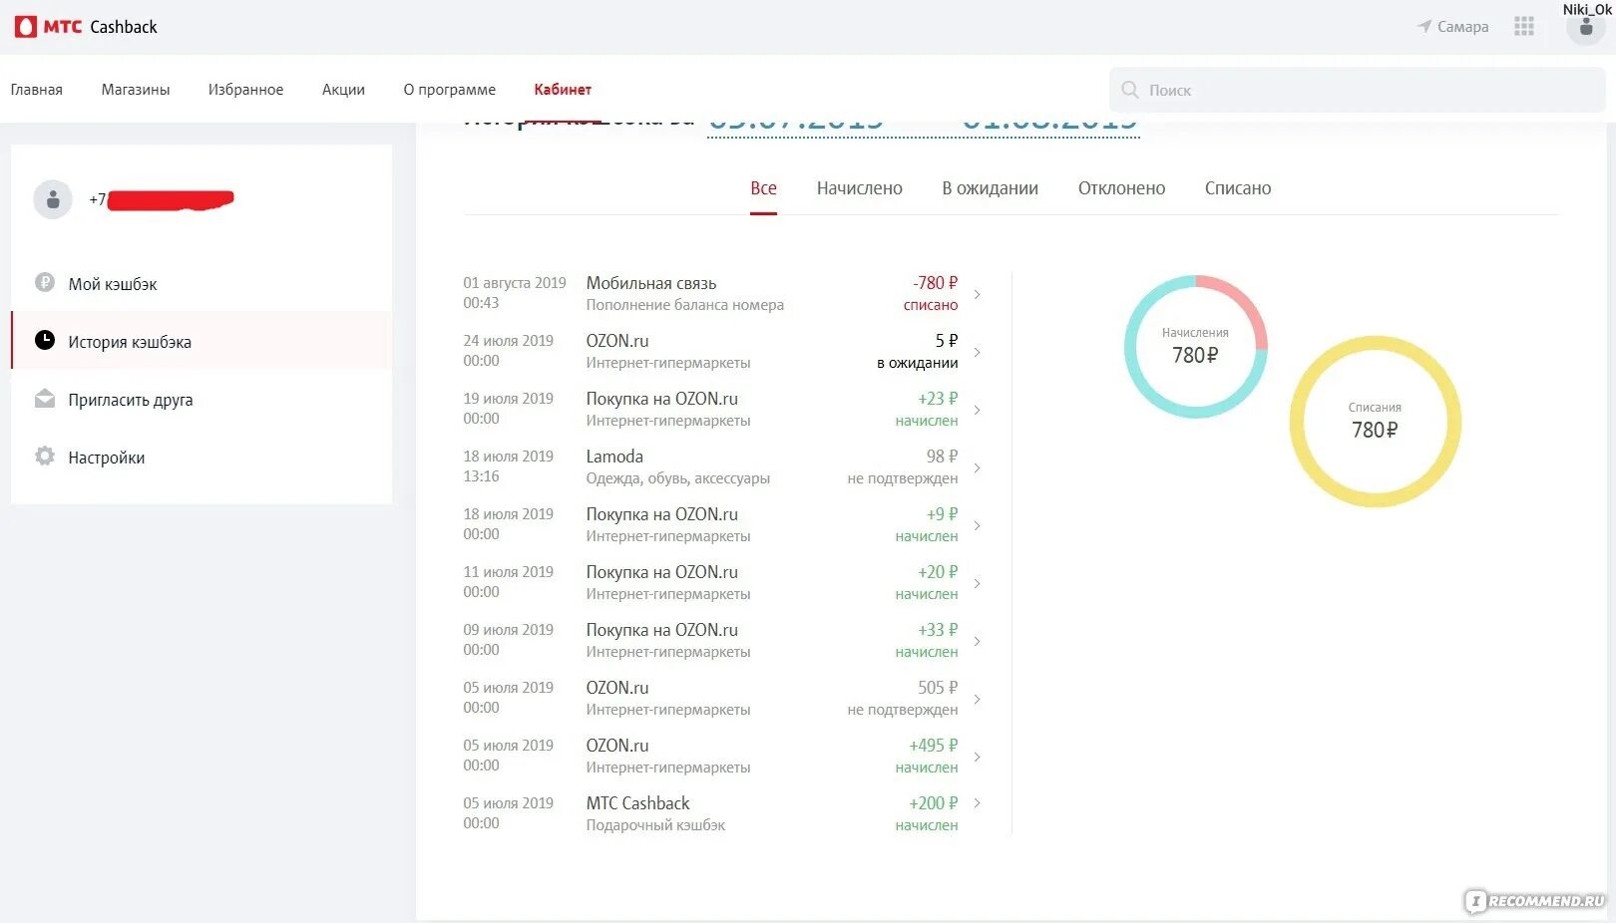Viewport: 1616px width, 923px height.
Task: Click the +495 ₽ amount
Action: click(x=934, y=746)
